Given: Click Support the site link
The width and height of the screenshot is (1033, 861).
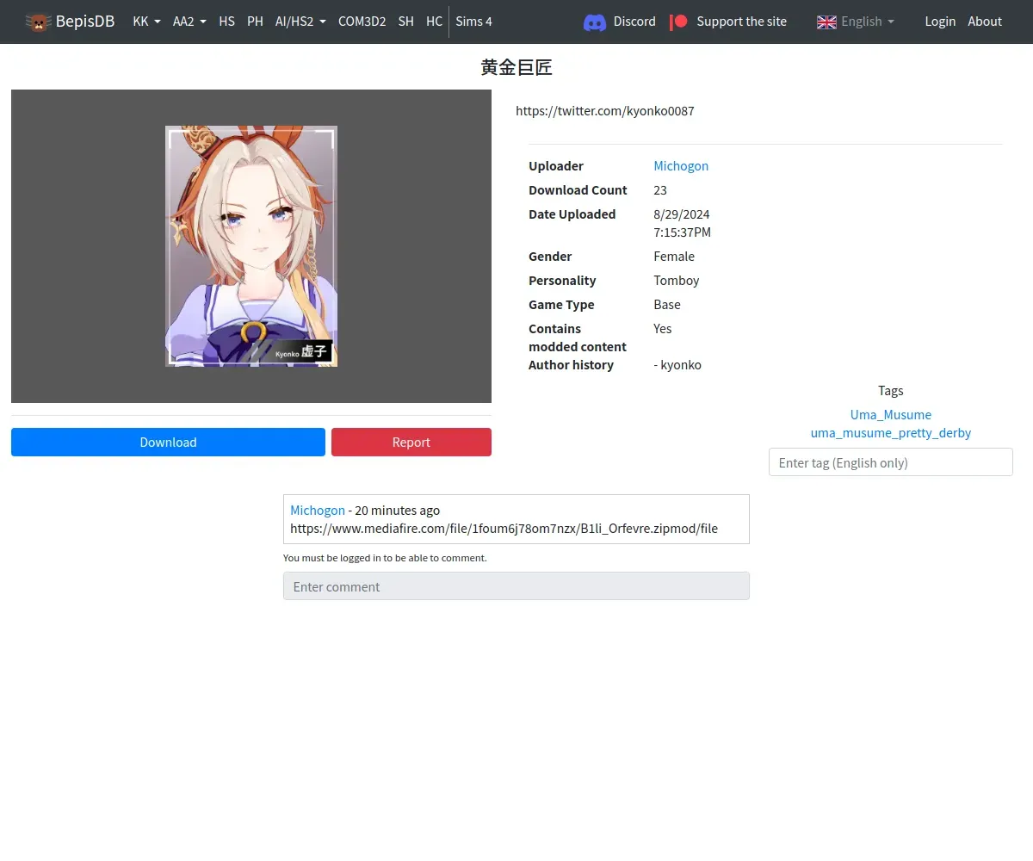Looking at the screenshot, I should [x=741, y=22].
